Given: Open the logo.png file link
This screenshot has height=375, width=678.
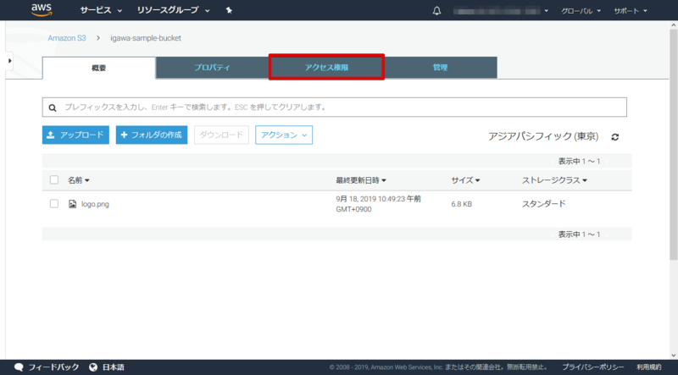Looking at the screenshot, I should coord(95,204).
